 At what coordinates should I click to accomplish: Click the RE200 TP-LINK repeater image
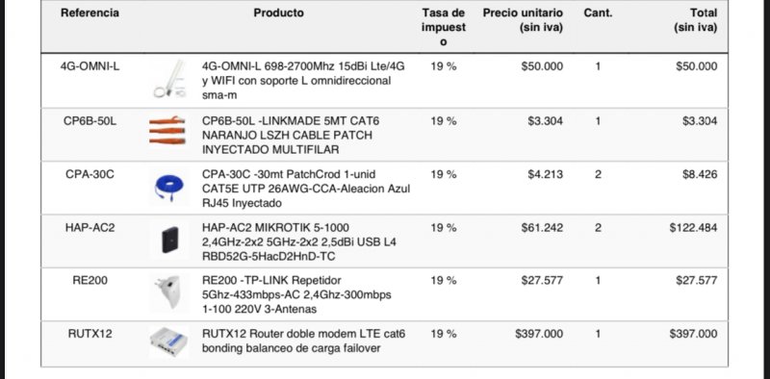coord(168,291)
